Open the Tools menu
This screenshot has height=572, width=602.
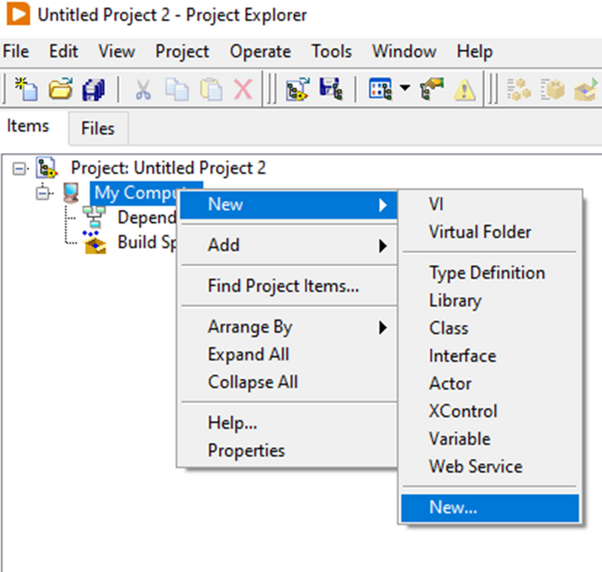(332, 51)
